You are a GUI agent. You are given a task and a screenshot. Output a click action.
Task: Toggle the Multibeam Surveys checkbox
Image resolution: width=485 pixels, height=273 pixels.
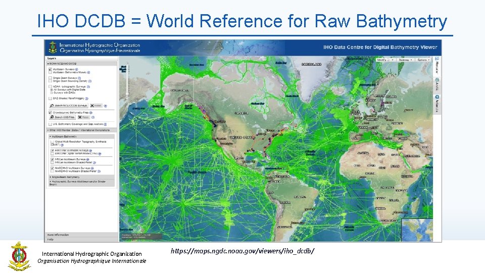point(50,69)
